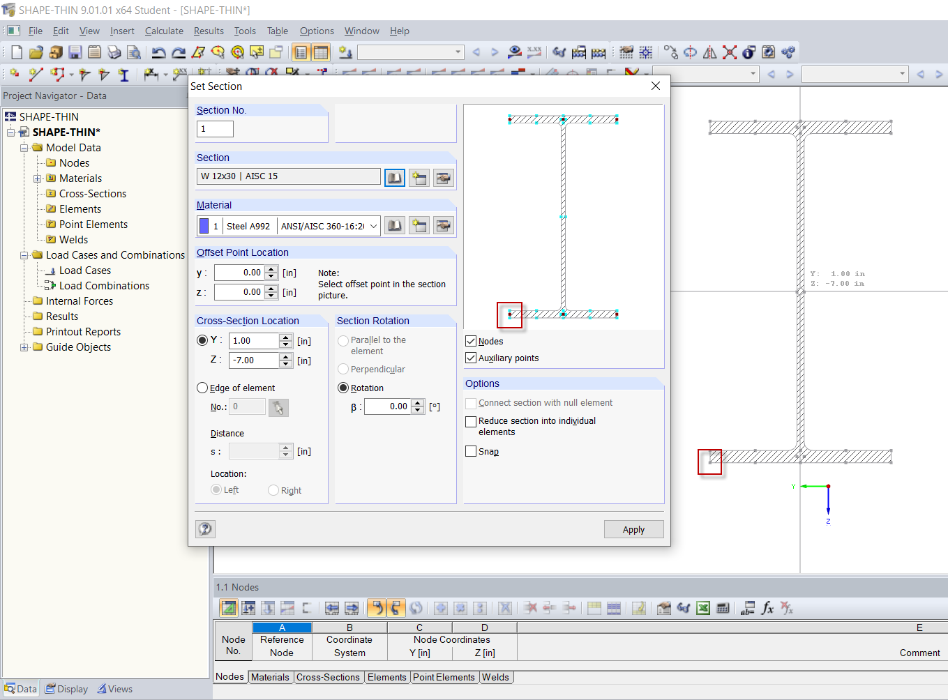Collapse the Model Data tree folder
The width and height of the screenshot is (948, 700).
[x=24, y=148]
